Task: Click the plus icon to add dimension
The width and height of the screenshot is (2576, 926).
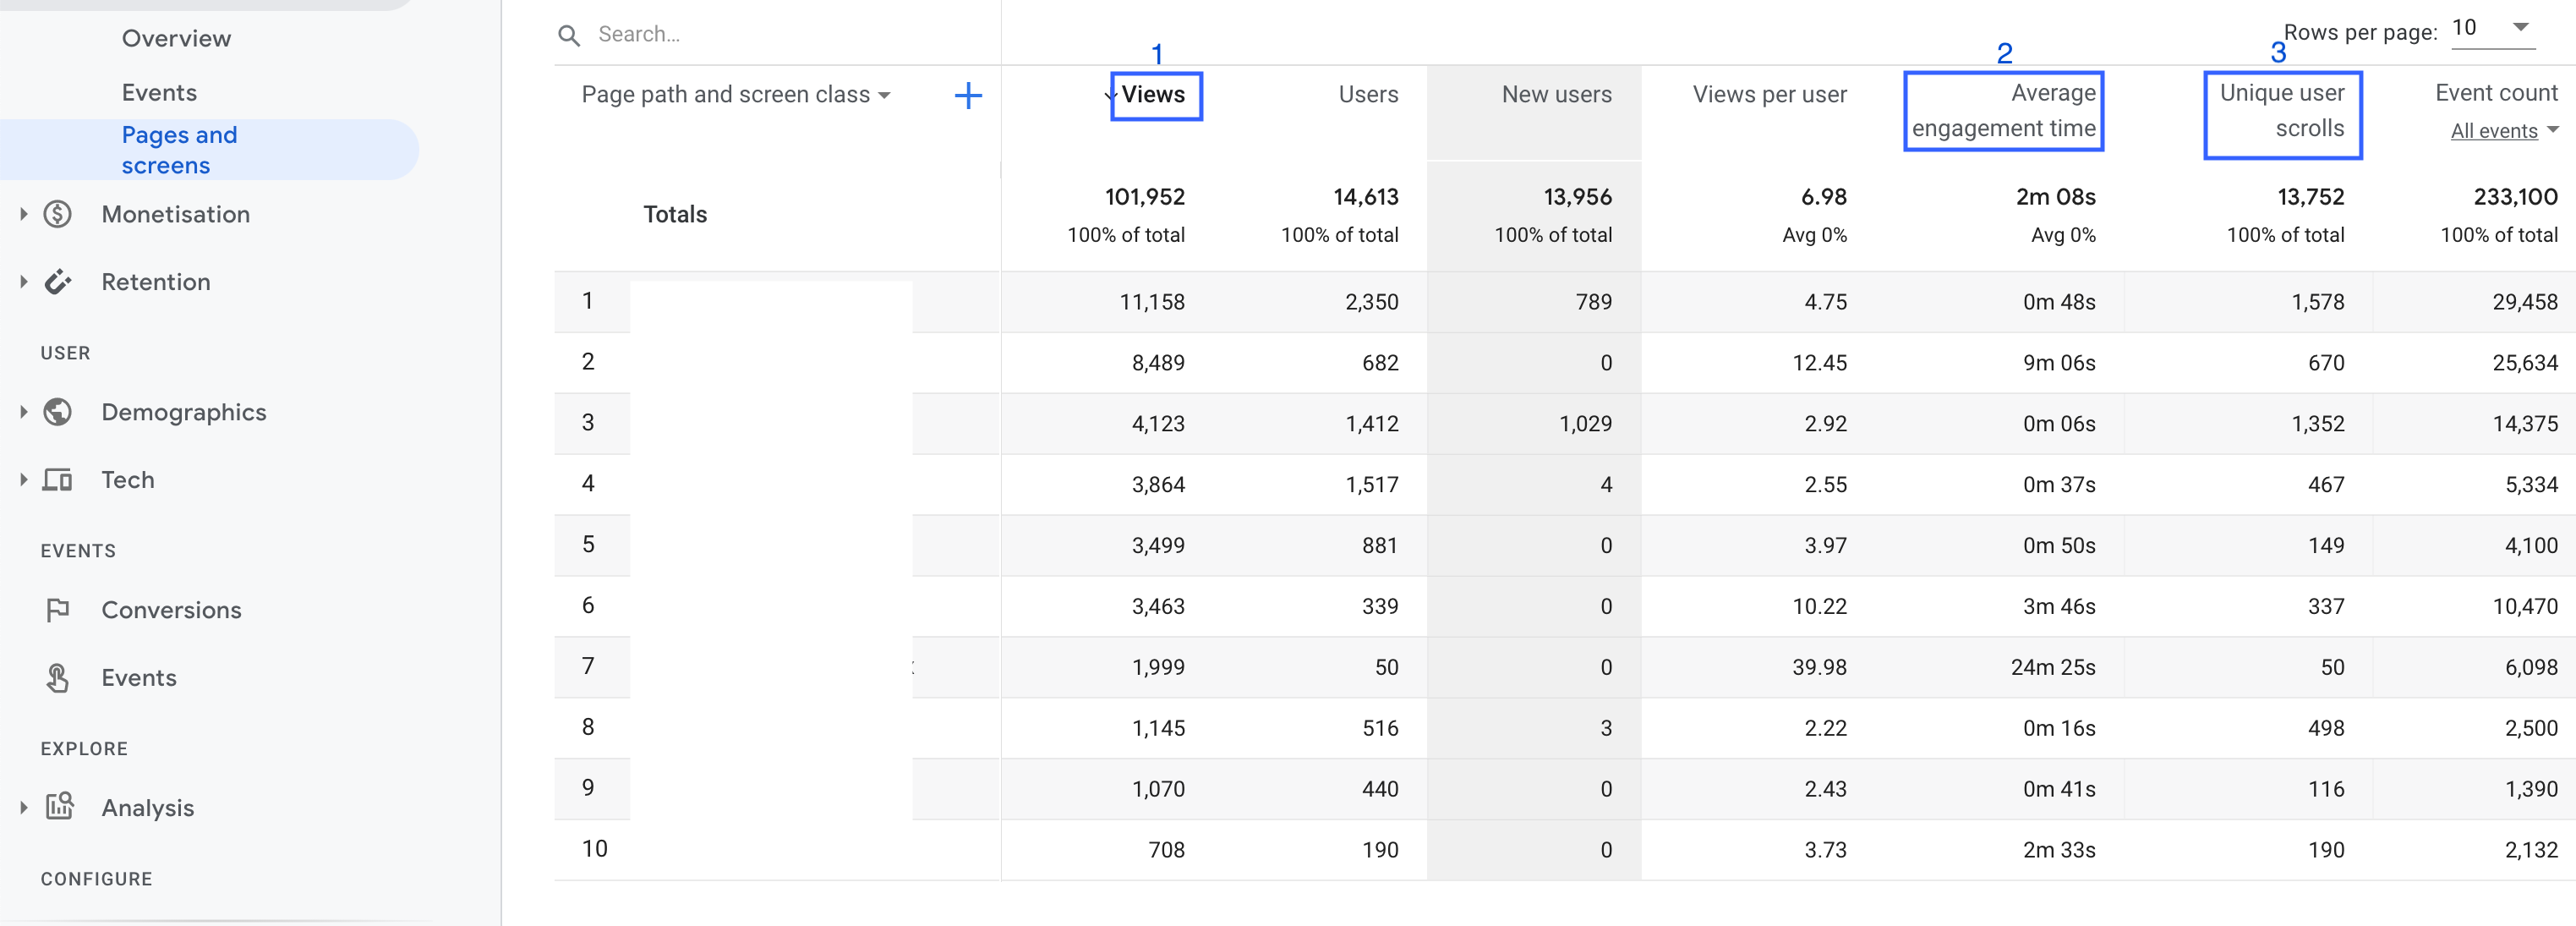Action: pos(967,96)
